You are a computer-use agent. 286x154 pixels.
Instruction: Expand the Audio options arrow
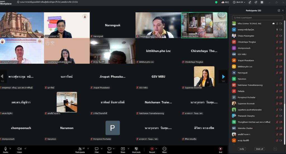pyautogui.click(x=11, y=149)
